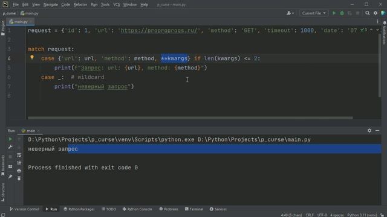Start debugging with the green bug icon
The height and width of the screenshot is (217, 387).
[x=342, y=13]
